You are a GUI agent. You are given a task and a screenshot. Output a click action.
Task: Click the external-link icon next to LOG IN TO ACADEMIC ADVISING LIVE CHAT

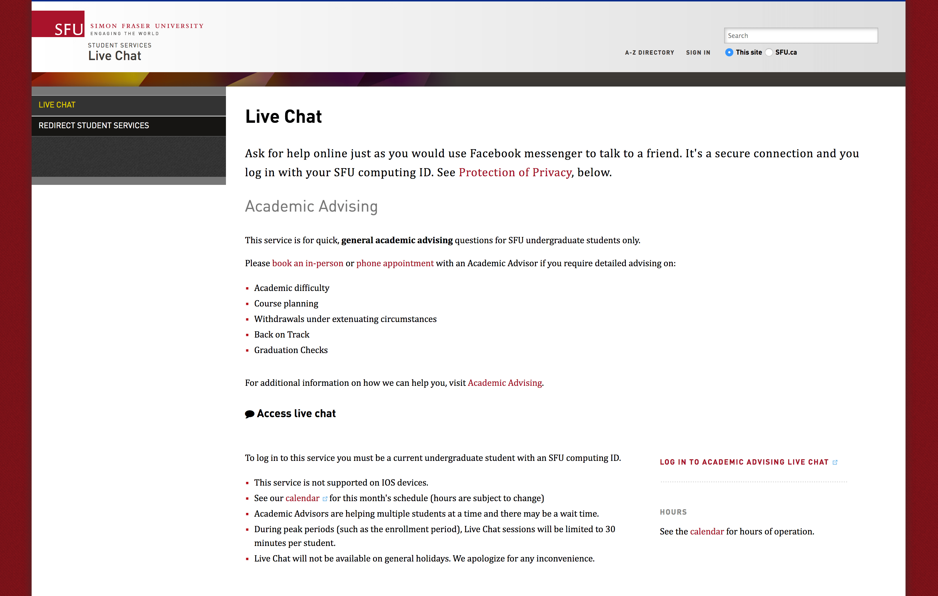coord(835,462)
